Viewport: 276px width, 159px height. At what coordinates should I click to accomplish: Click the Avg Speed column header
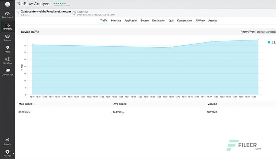(120, 104)
